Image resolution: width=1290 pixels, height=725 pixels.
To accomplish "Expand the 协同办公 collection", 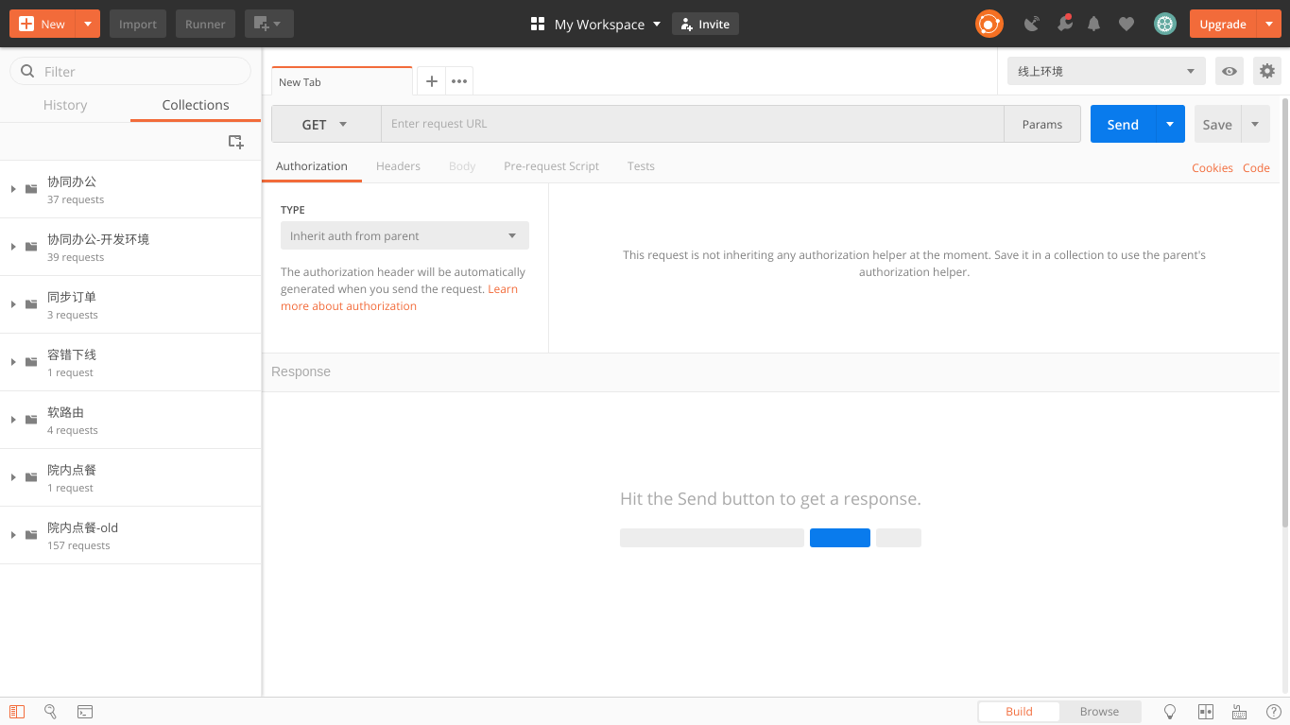I will 13,189.
